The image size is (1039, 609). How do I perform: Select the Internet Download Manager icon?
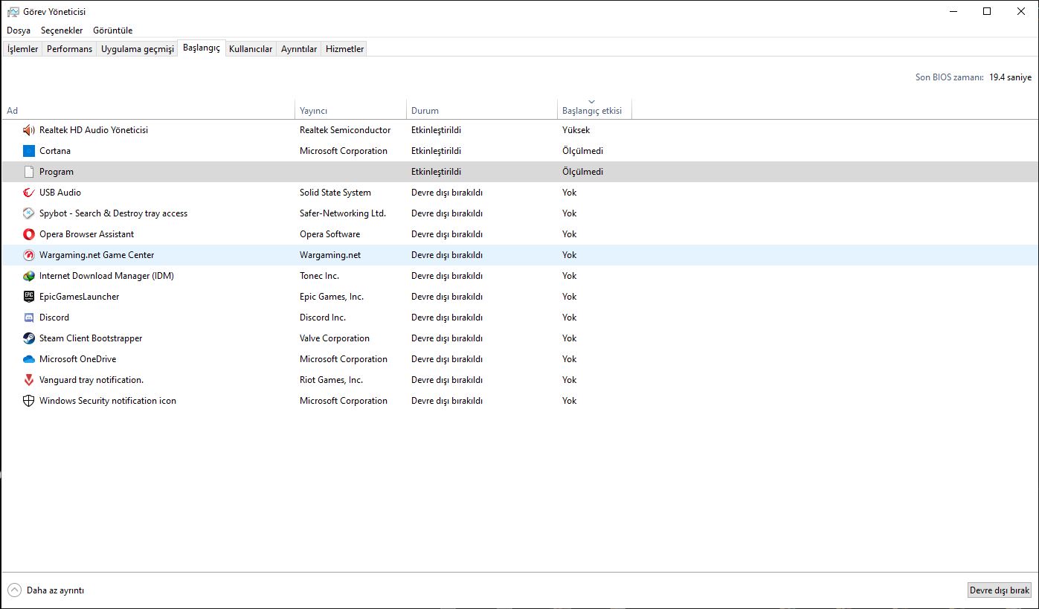(x=29, y=276)
